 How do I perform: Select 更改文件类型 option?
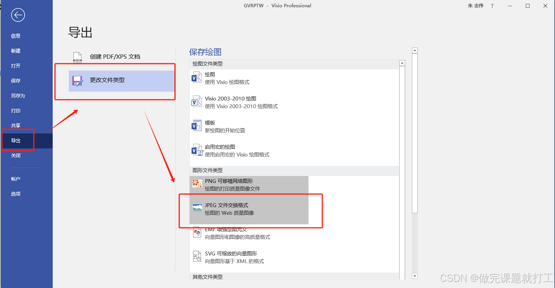pos(122,81)
